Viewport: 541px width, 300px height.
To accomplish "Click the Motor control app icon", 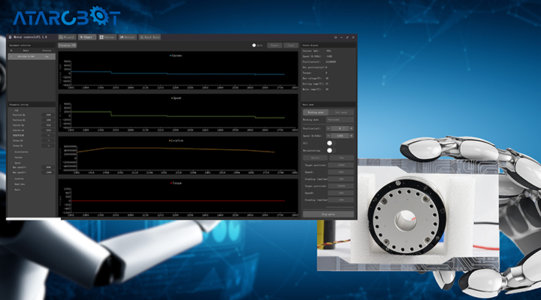I will 10,36.
